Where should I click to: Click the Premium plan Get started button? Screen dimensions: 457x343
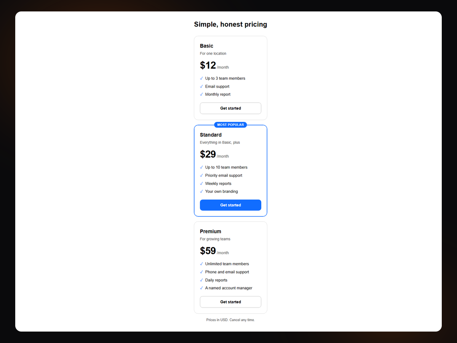coord(230,302)
